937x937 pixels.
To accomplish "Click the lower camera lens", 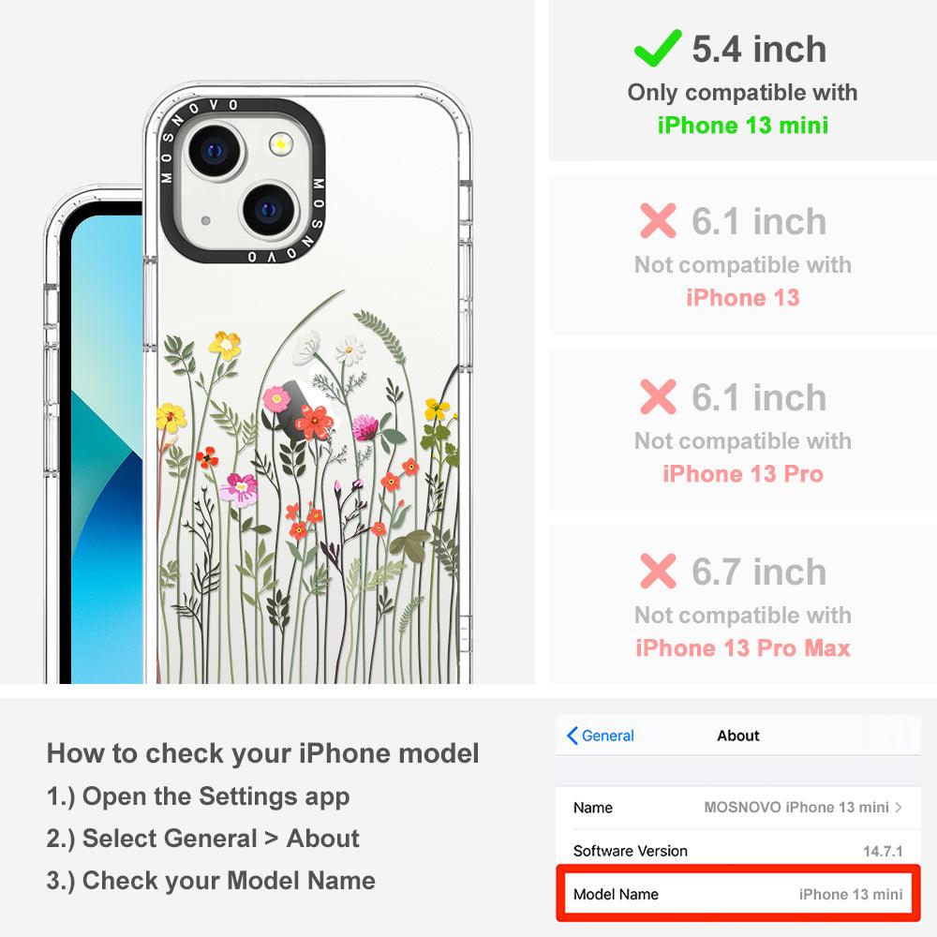I will click(x=269, y=210).
